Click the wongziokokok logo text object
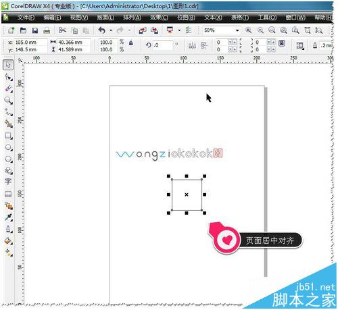338x310 pixels. [x=169, y=154]
